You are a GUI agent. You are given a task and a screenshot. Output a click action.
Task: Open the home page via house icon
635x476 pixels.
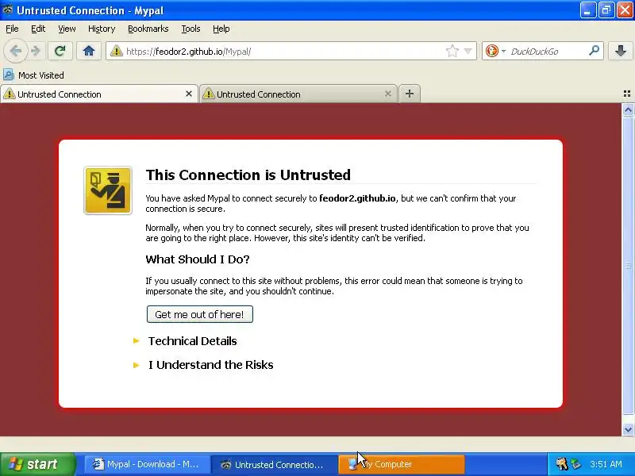89,51
